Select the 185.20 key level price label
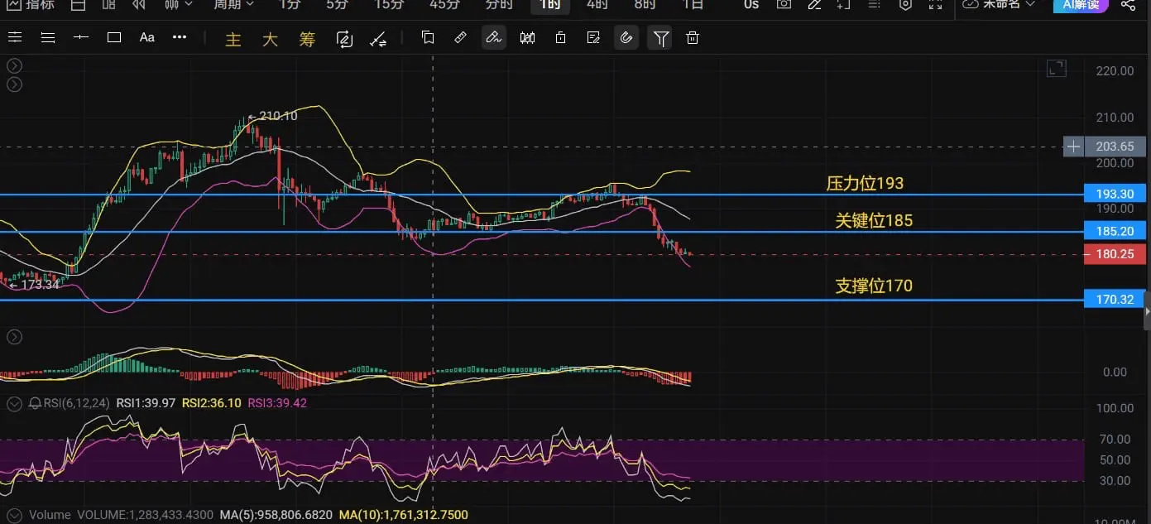Viewport: 1151px width, 524px height. tap(1115, 231)
